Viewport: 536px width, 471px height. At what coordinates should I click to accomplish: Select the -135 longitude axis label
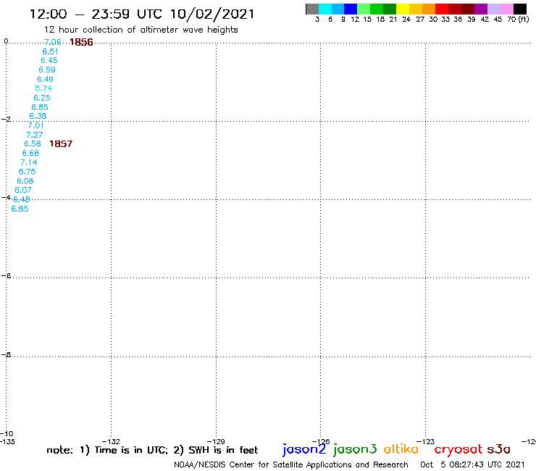pyautogui.click(x=7, y=441)
